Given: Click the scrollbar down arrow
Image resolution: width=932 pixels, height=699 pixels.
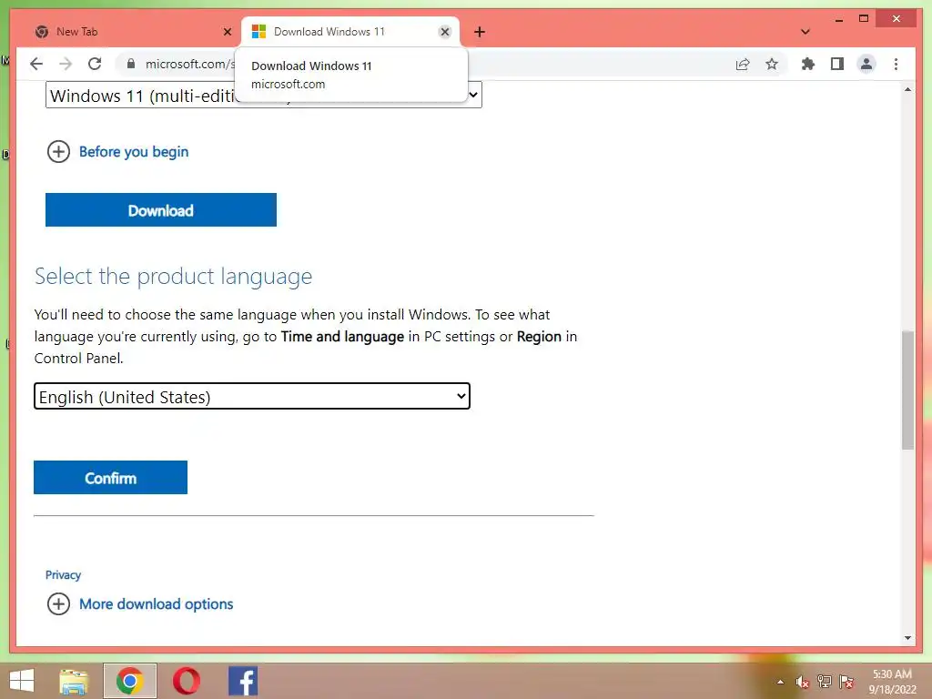Looking at the screenshot, I should click(907, 638).
